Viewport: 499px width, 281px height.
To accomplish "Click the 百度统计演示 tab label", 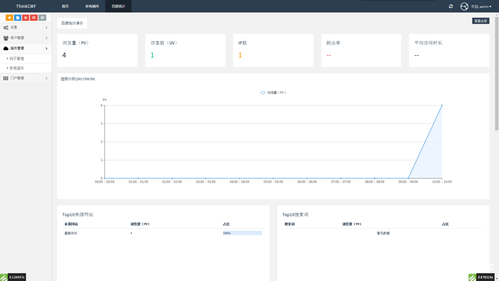I will pos(72,23).
